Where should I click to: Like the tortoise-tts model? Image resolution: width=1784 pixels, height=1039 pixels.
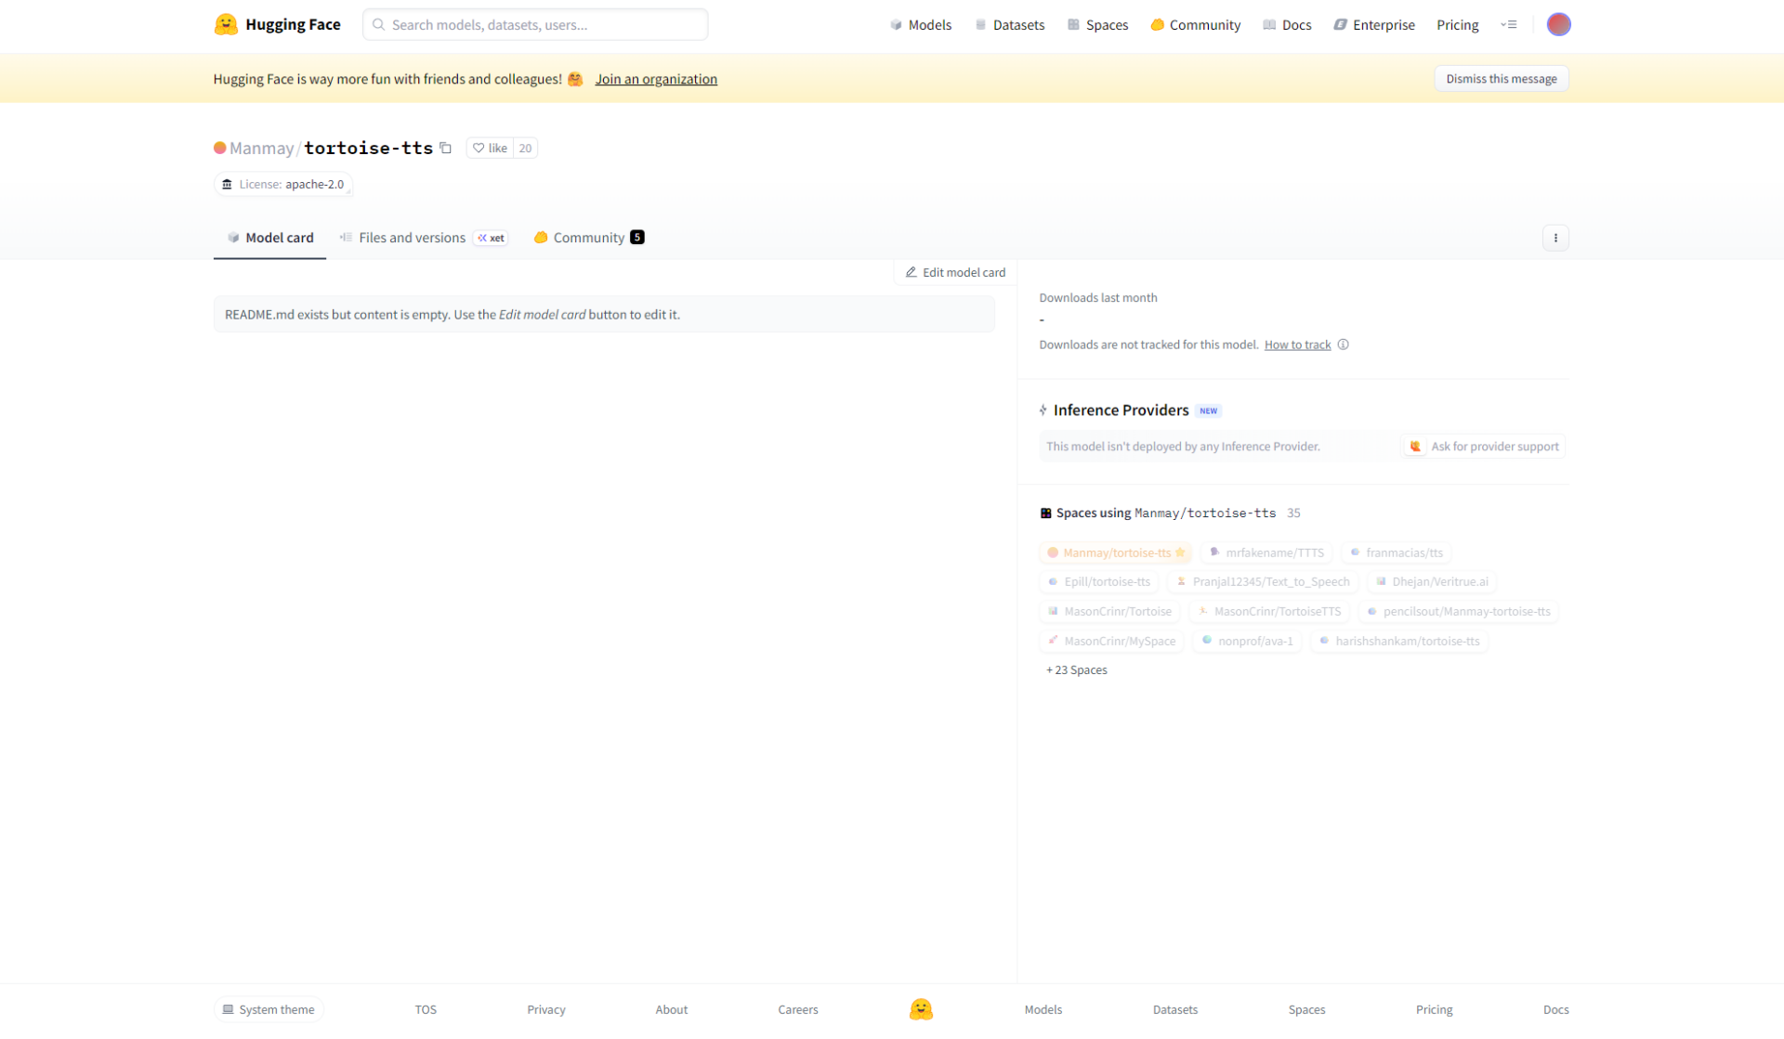tap(490, 148)
